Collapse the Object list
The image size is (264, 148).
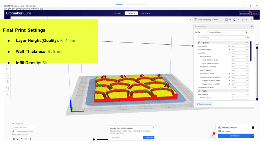click(13, 124)
